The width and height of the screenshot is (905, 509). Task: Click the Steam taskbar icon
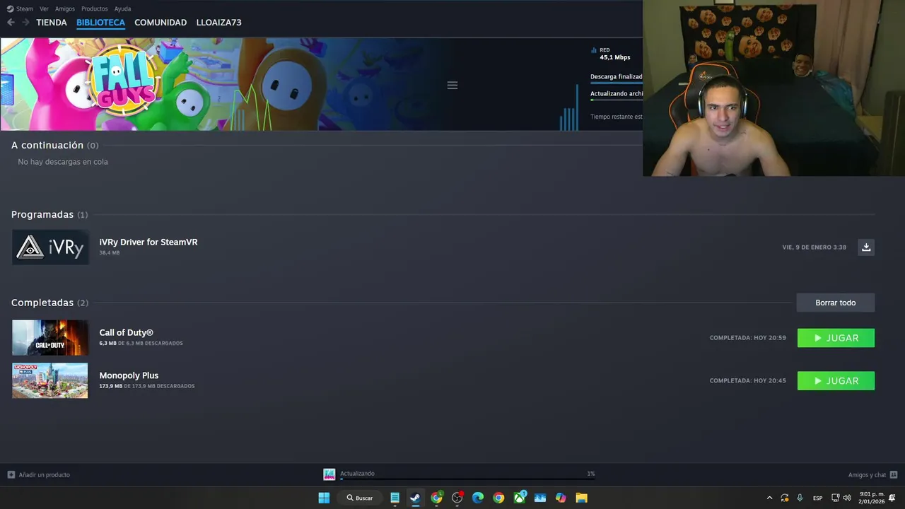pyautogui.click(x=415, y=498)
